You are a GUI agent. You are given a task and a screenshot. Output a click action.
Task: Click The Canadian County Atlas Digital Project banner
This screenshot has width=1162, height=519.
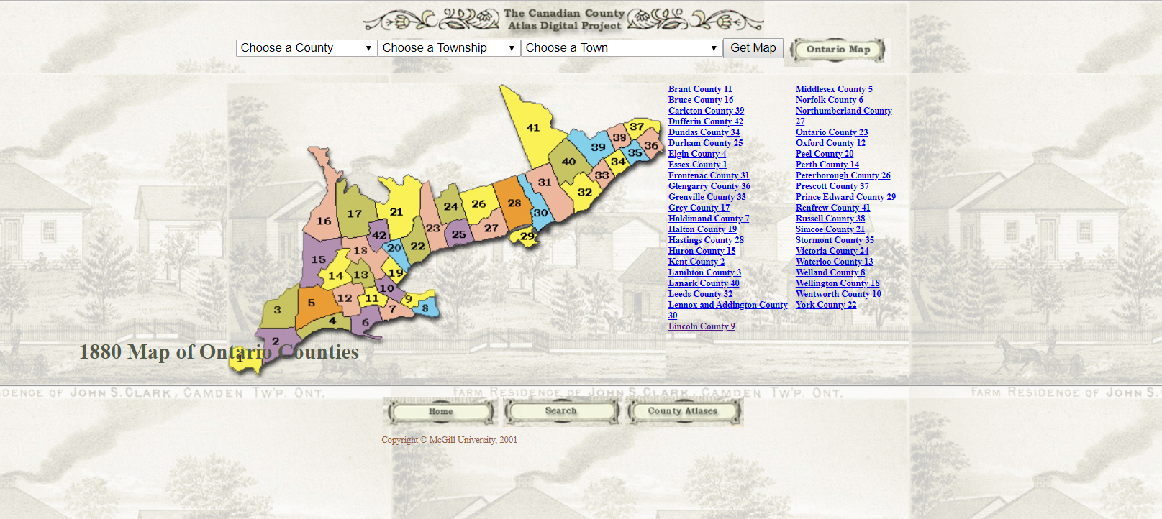pos(564,19)
